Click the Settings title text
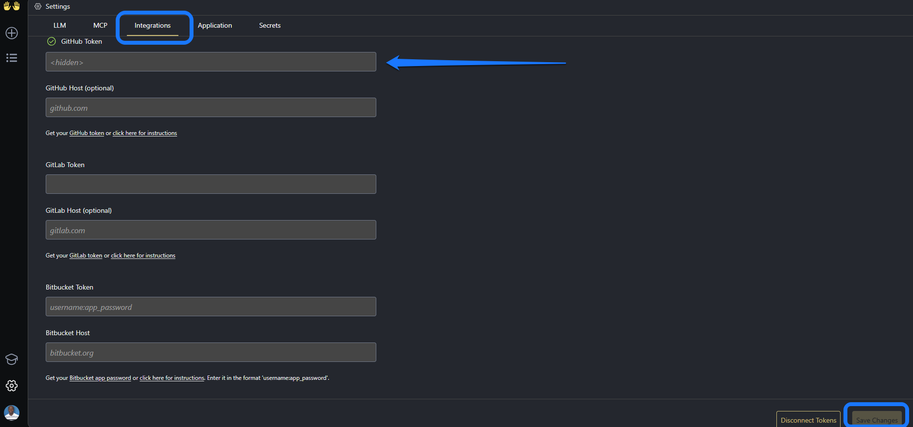Image resolution: width=913 pixels, height=427 pixels. pos(58,6)
